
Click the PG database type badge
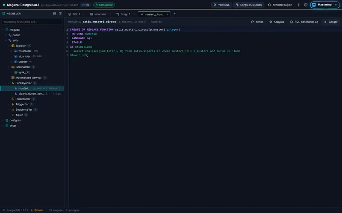[85, 5]
